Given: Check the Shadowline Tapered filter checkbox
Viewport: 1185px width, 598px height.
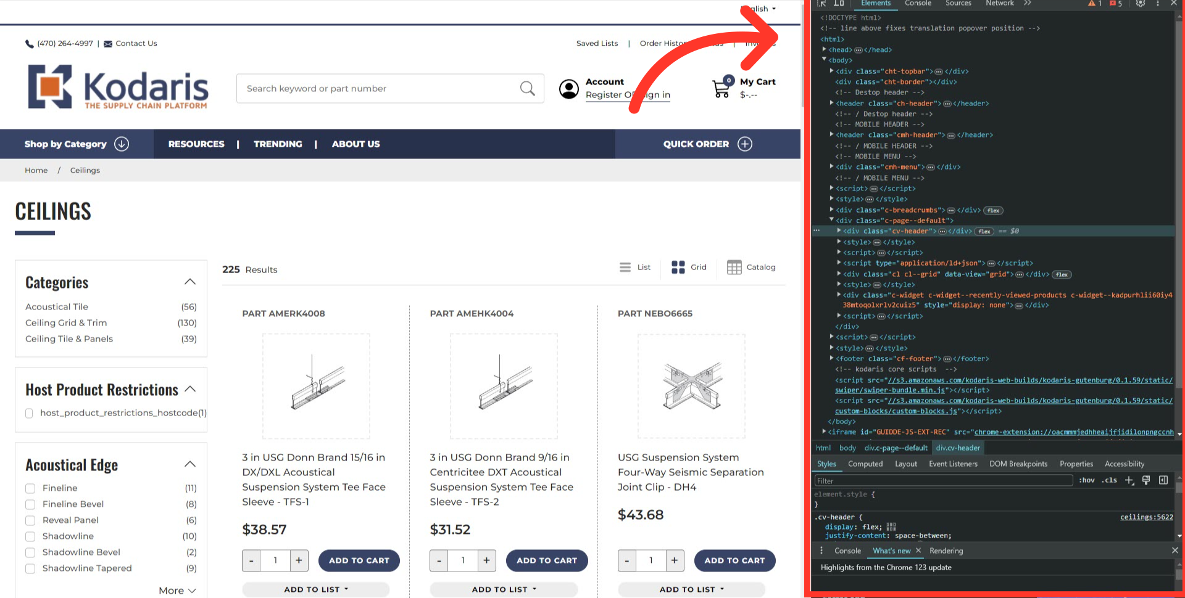Looking at the screenshot, I should click(x=30, y=568).
